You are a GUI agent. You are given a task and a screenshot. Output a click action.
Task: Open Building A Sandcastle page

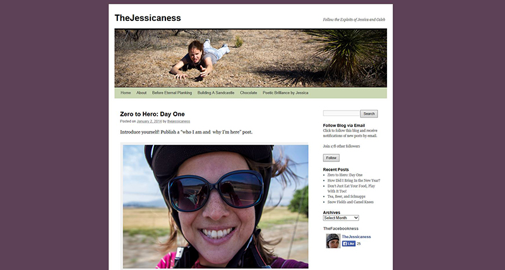coord(216,92)
